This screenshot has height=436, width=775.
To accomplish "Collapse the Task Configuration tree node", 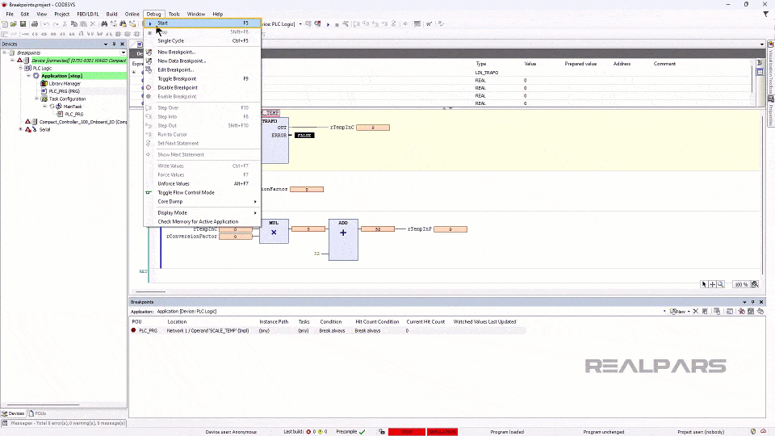I will tap(36, 99).
